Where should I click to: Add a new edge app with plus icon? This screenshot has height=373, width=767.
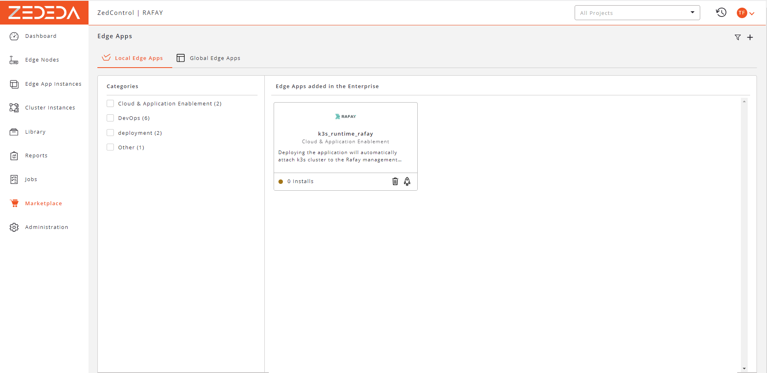tap(750, 37)
